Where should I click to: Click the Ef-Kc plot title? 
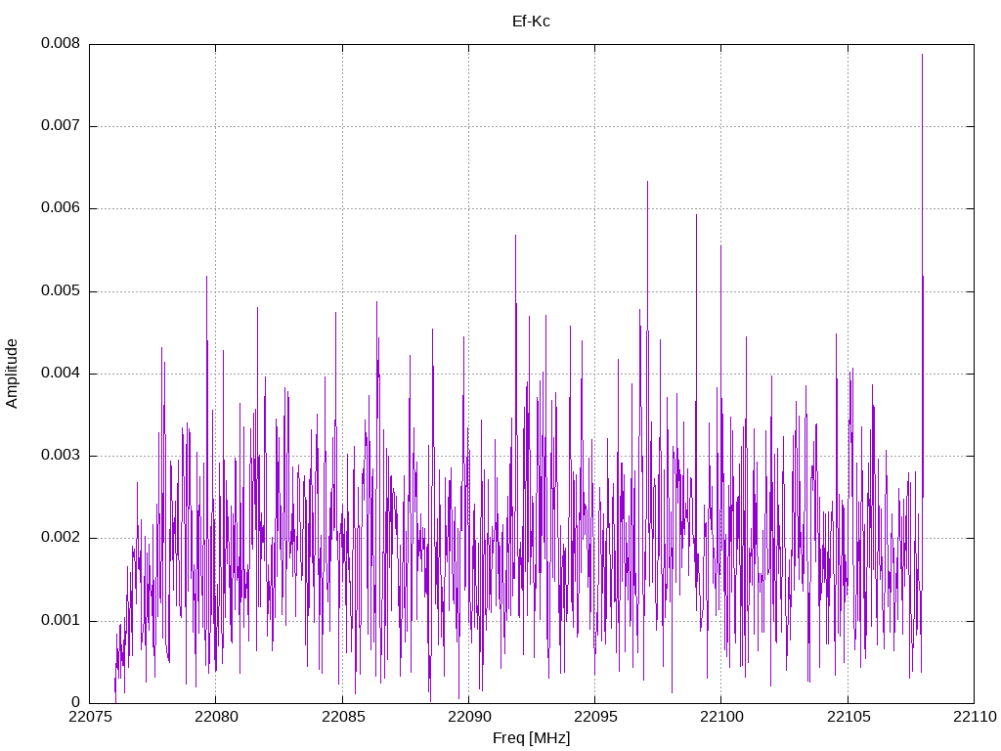pyautogui.click(x=531, y=22)
